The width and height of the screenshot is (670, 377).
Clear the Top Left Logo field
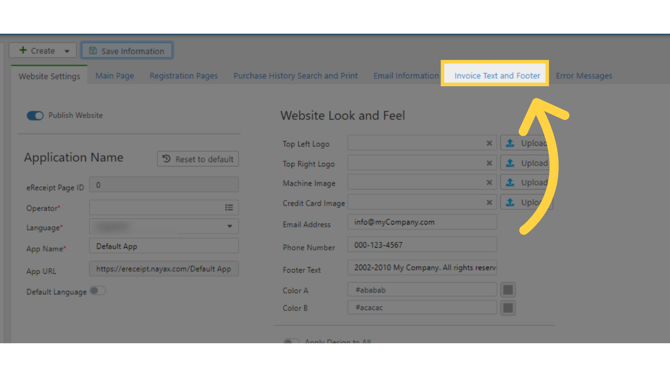(489, 143)
